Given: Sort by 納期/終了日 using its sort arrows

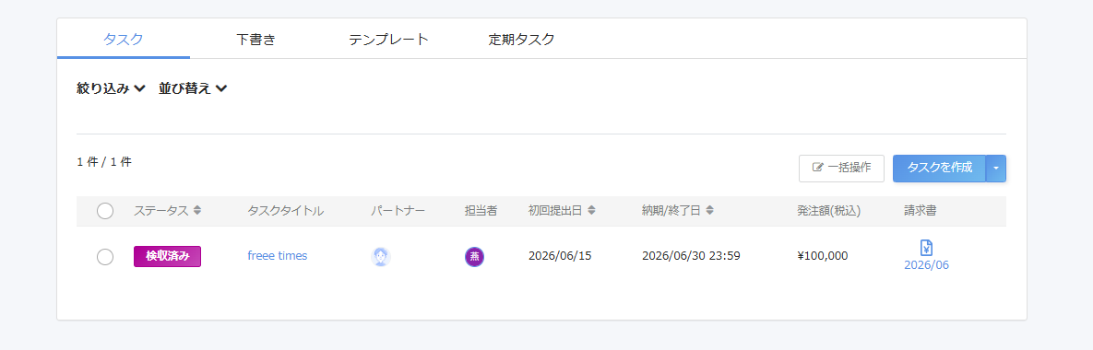Looking at the screenshot, I should coord(709,210).
